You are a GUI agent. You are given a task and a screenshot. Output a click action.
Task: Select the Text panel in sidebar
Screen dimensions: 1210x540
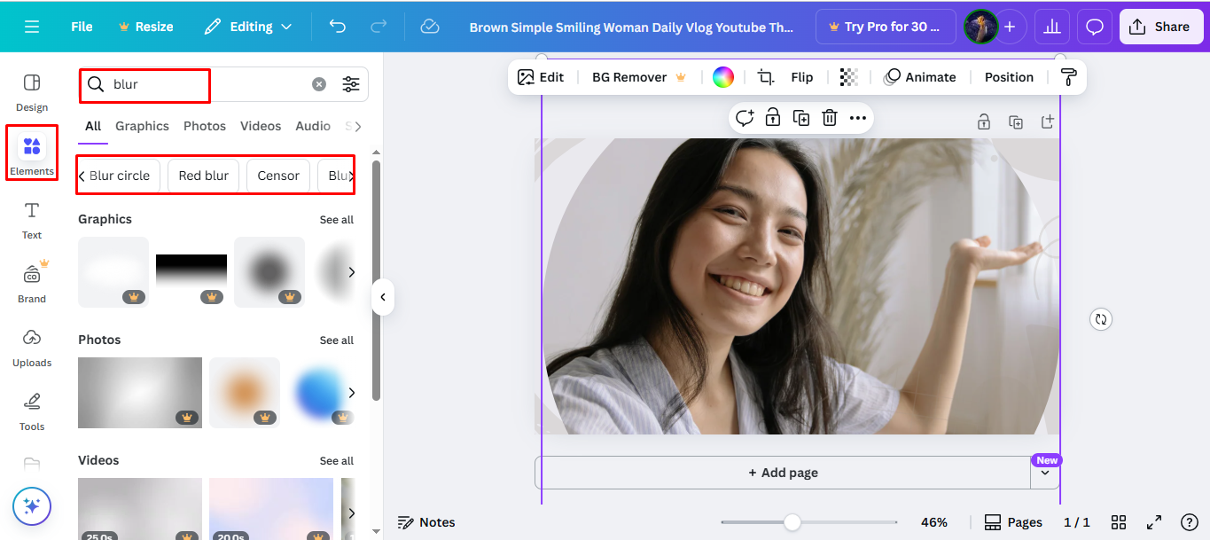(x=31, y=220)
